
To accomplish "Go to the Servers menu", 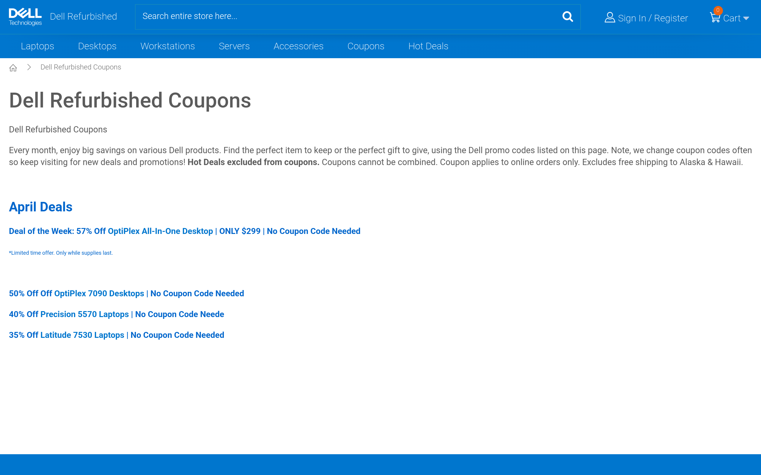I will [234, 46].
